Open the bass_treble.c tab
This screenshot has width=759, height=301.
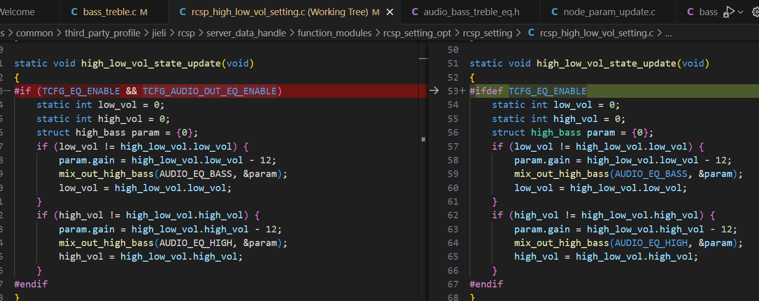click(109, 12)
